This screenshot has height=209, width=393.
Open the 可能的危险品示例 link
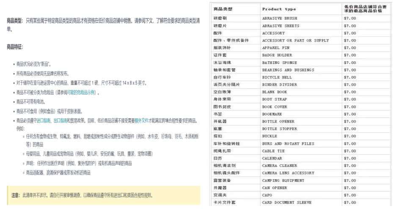pos(81,92)
